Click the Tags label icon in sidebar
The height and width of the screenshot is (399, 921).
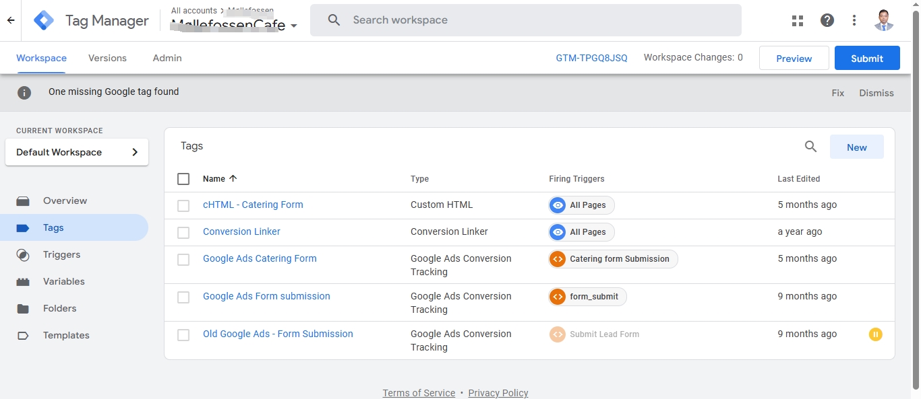coord(23,228)
